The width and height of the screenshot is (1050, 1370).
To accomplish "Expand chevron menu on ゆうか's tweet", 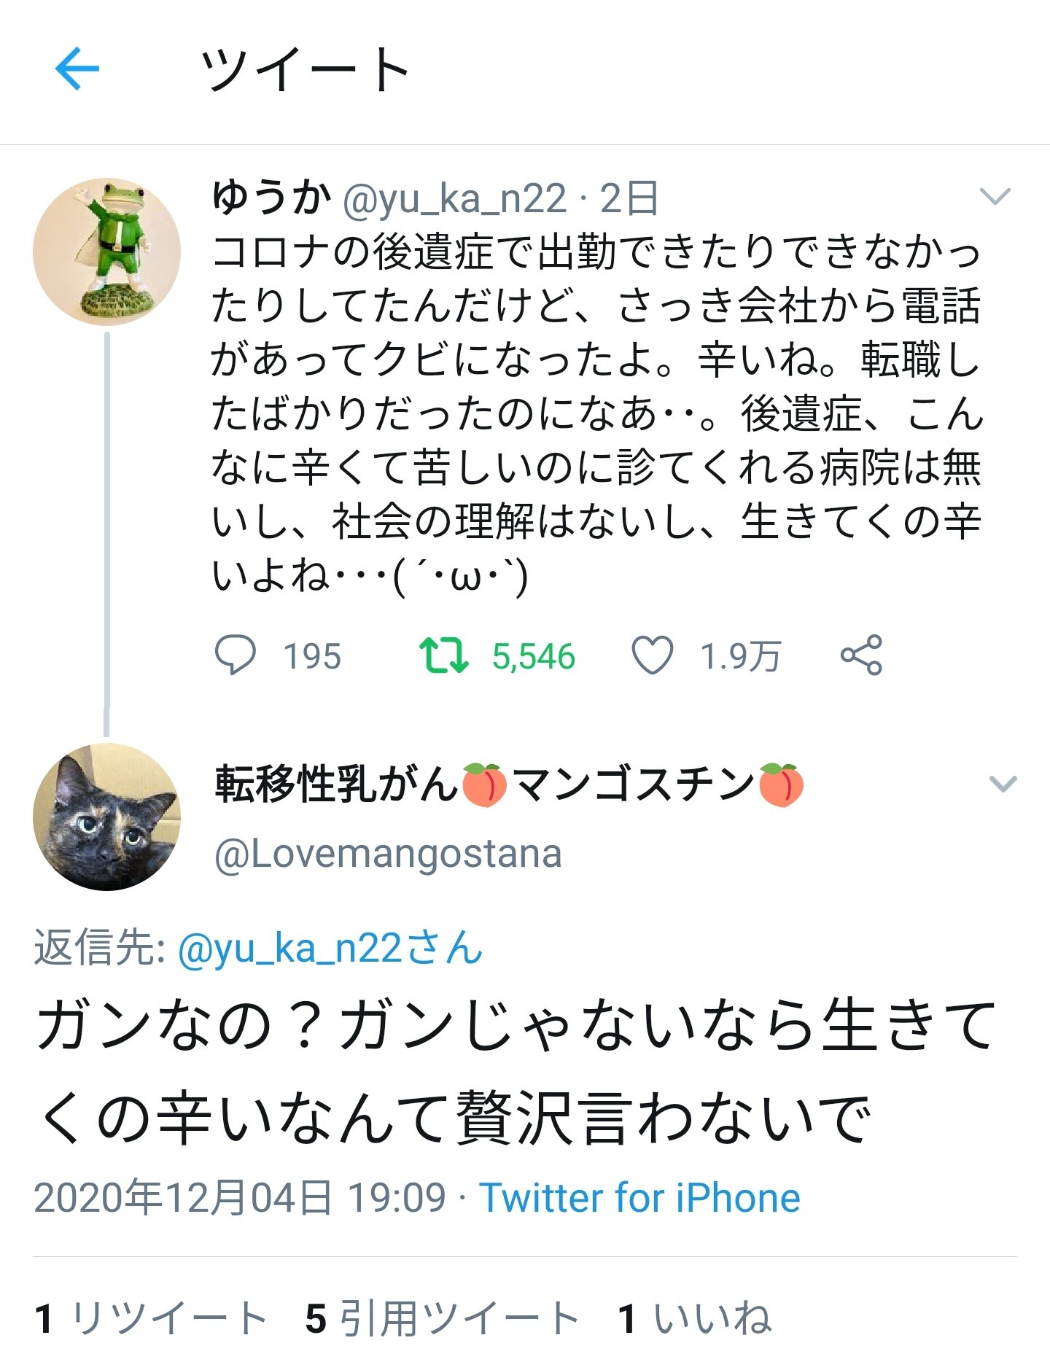I will 995,196.
